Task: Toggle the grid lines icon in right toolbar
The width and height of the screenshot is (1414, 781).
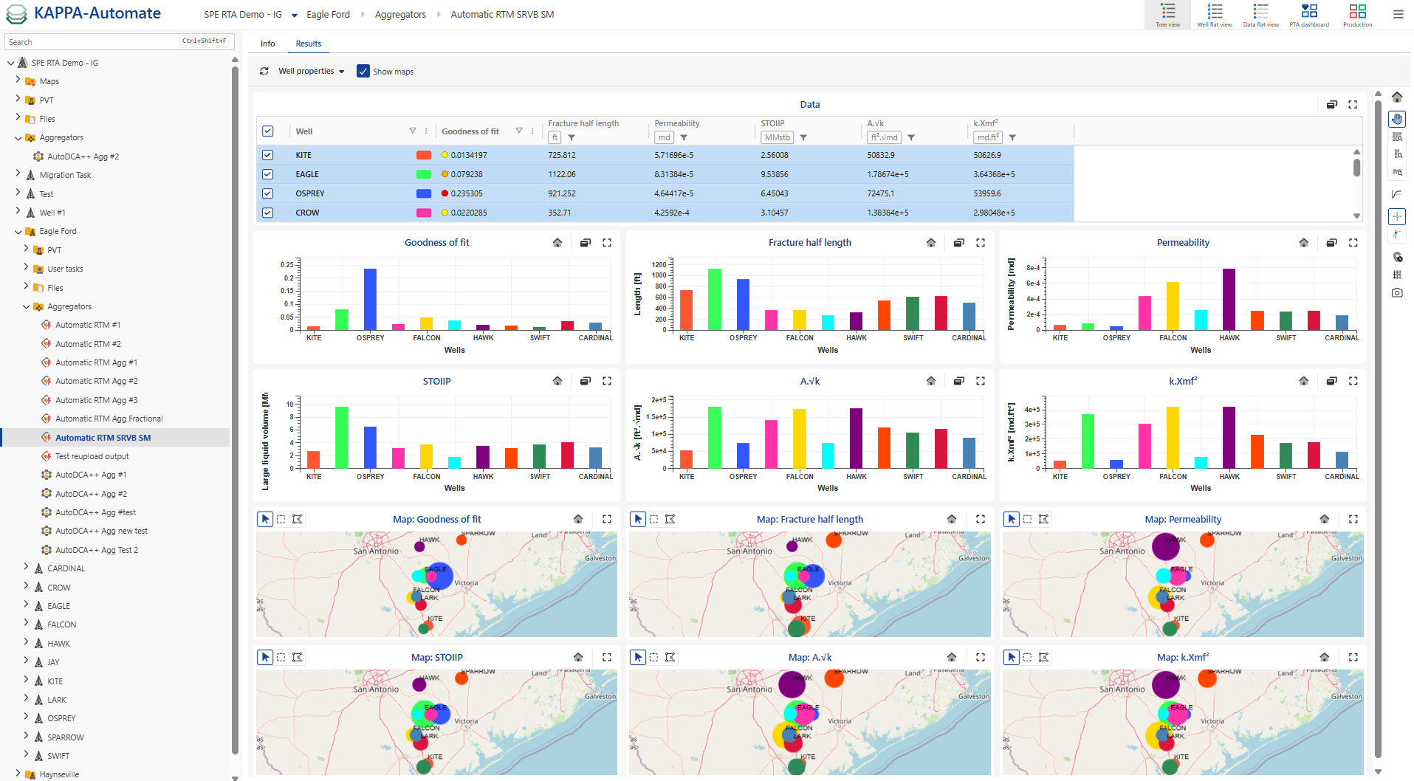Action: click(x=1397, y=275)
